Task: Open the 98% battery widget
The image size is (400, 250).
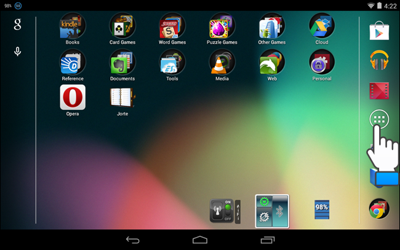Action: pyautogui.click(x=322, y=209)
